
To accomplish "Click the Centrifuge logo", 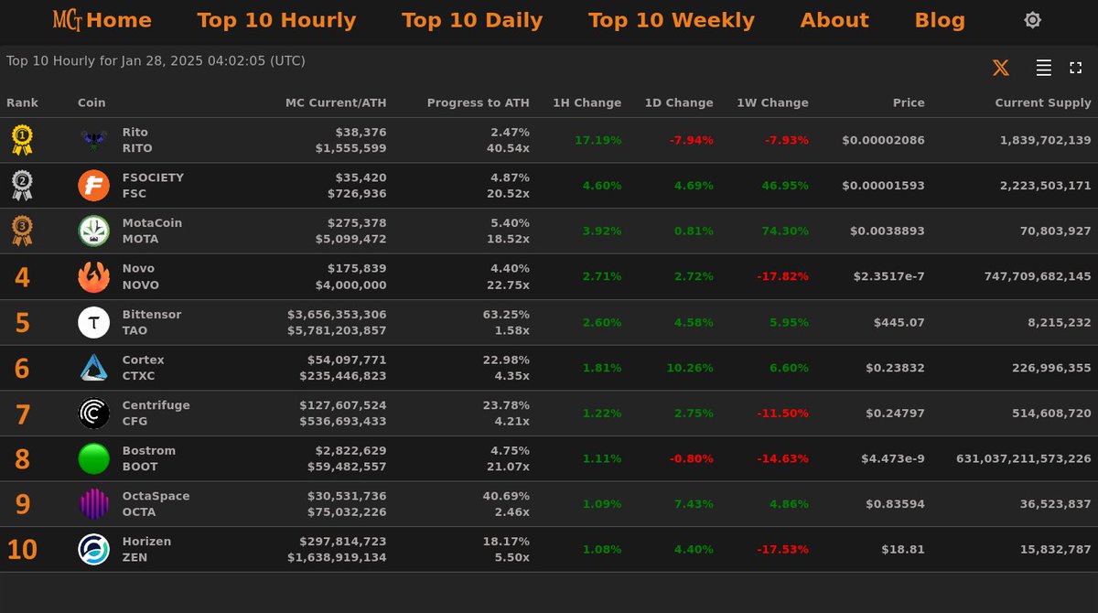I will 93,414.
